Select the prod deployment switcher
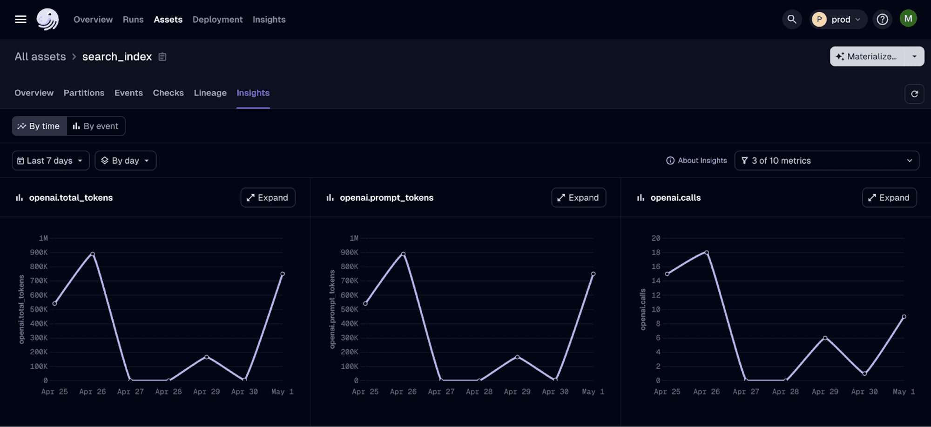Image resolution: width=931 pixels, height=427 pixels. (838, 20)
